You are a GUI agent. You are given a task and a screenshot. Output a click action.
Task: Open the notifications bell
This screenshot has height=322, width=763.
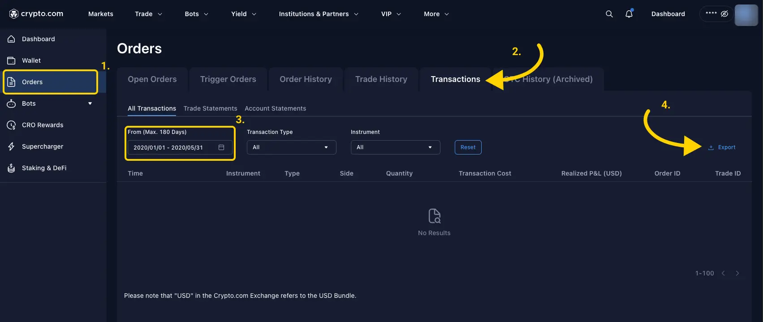(x=629, y=14)
